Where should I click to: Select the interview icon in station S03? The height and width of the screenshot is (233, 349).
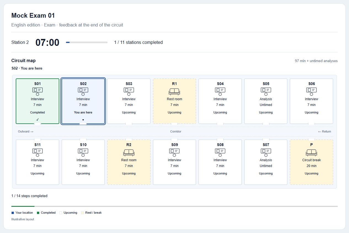[129, 91]
